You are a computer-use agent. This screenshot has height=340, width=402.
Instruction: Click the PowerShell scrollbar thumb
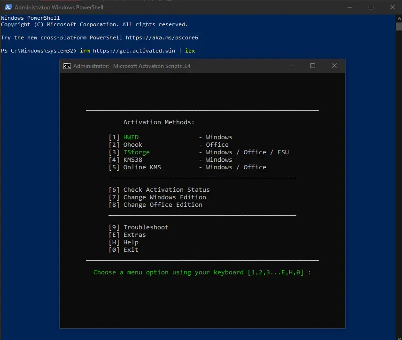[x=399, y=26]
